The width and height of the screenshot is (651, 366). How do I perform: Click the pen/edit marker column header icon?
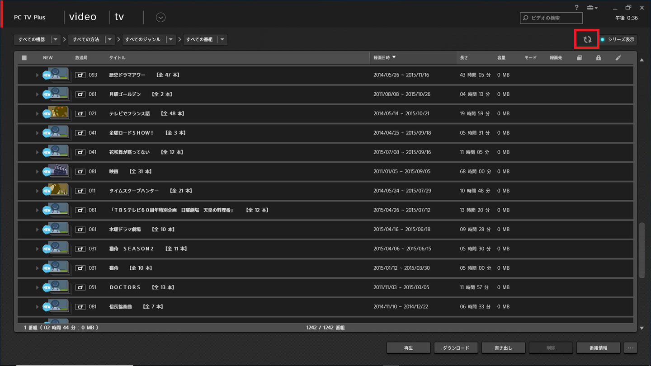[x=618, y=57]
